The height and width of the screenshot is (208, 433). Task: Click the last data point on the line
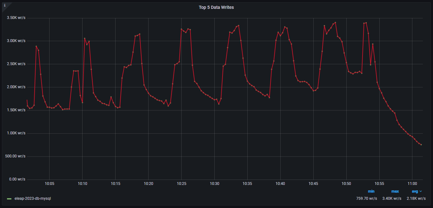tap(421, 144)
